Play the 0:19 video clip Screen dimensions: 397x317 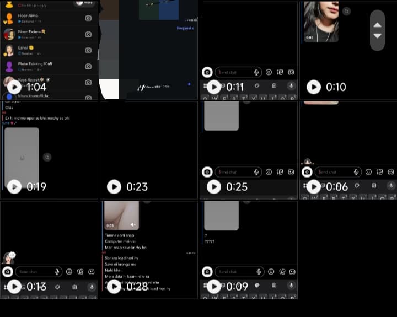click(x=14, y=186)
